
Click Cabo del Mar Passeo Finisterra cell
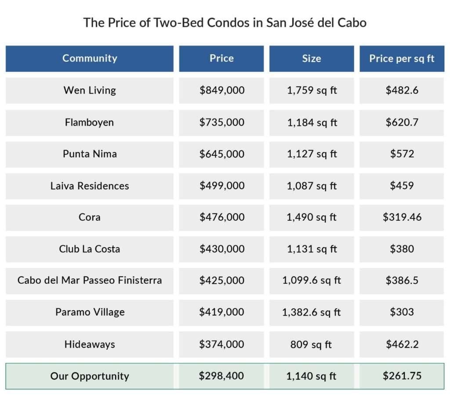(90, 280)
